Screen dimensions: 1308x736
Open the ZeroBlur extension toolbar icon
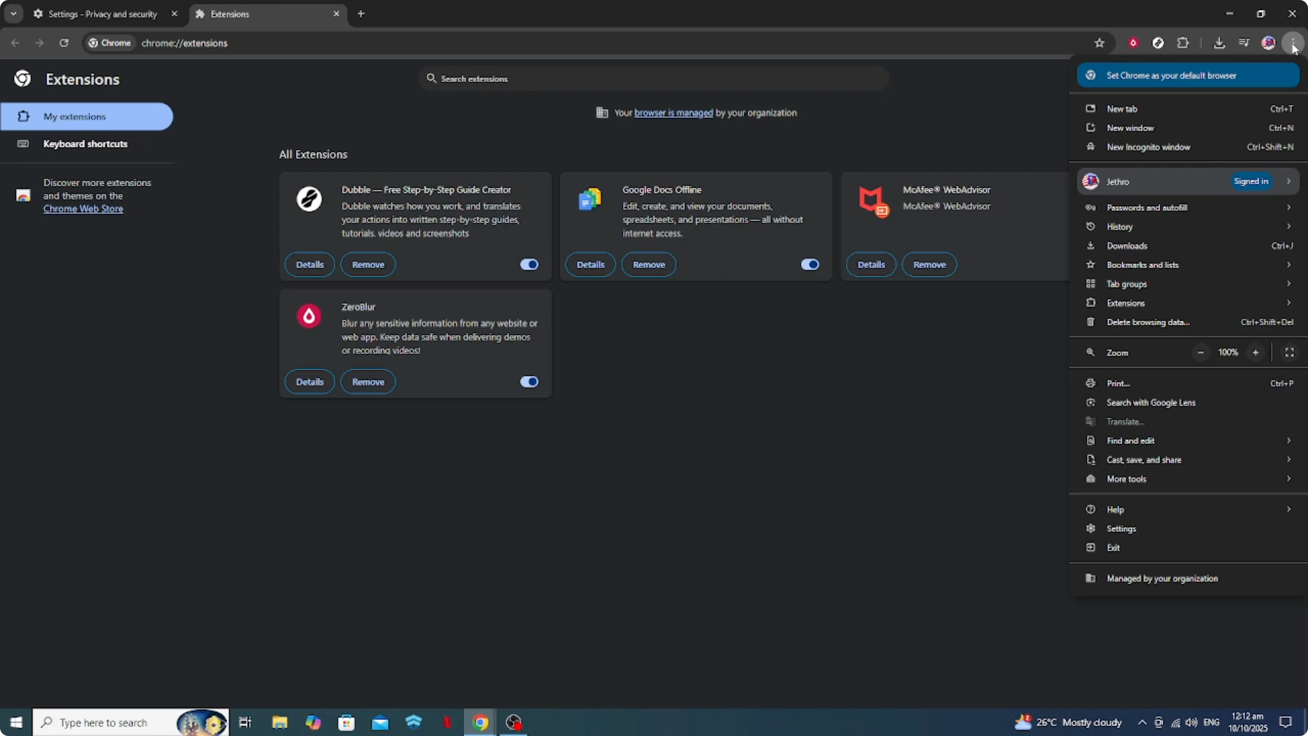[x=1133, y=43]
